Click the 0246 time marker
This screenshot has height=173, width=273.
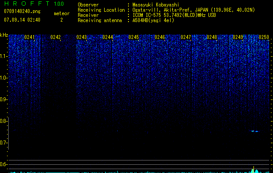tap(160, 37)
